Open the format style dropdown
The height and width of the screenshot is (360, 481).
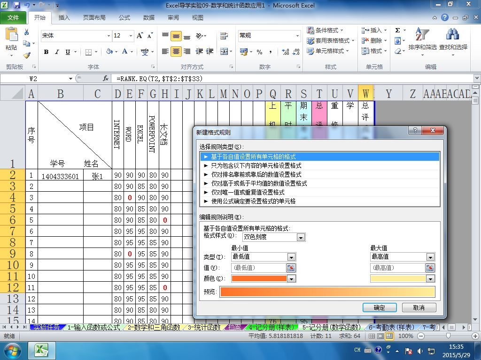point(301,237)
